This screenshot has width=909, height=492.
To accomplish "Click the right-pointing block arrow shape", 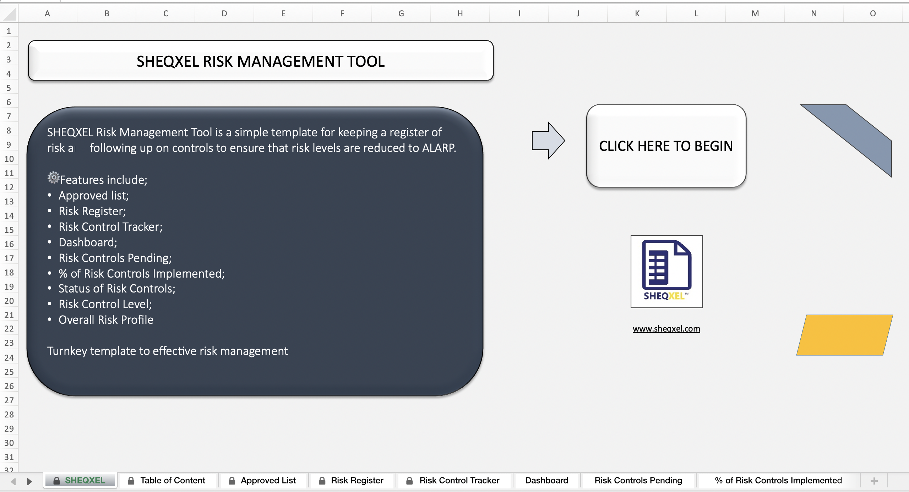I will [548, 141].
